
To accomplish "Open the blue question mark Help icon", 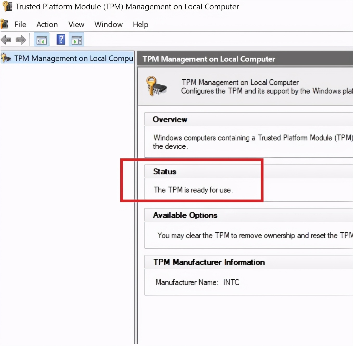I will (61, 40).
